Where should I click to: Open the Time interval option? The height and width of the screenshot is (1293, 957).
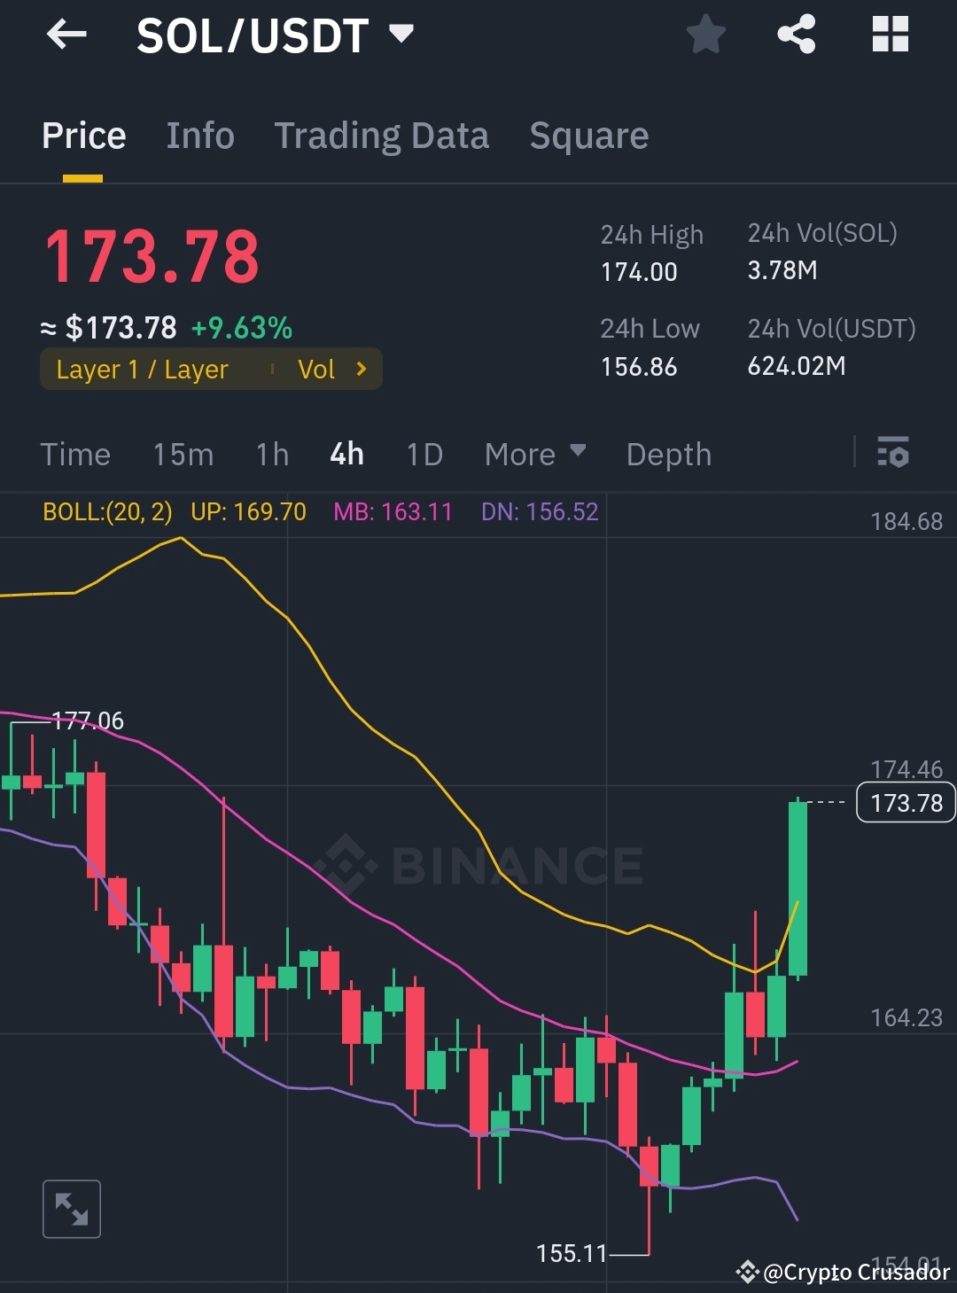point(75,454)
